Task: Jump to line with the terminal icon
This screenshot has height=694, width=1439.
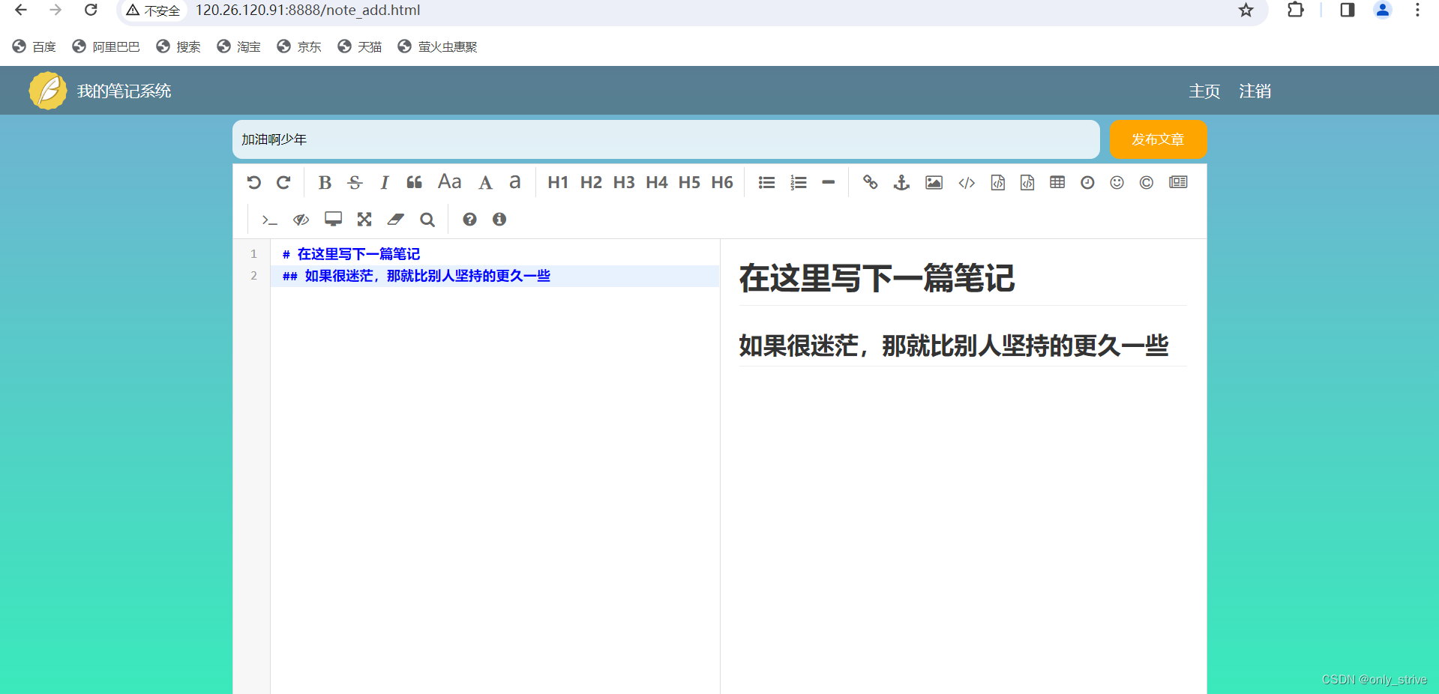Action: [x=269, y=220]
